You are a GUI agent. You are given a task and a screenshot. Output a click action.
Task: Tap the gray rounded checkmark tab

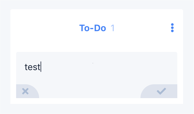tap(159, 91)
